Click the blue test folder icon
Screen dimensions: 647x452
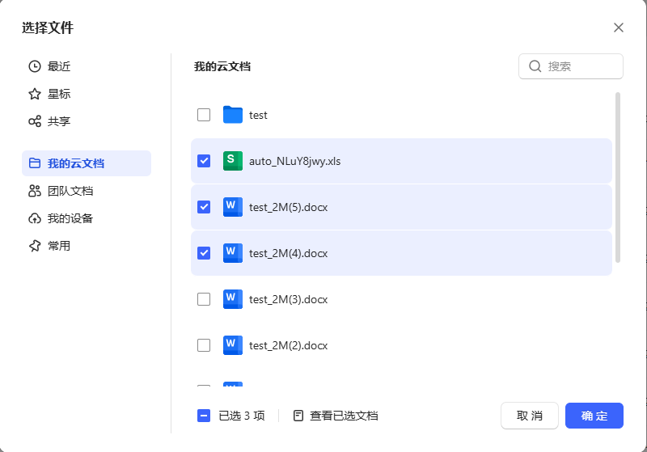pos(233,115)
